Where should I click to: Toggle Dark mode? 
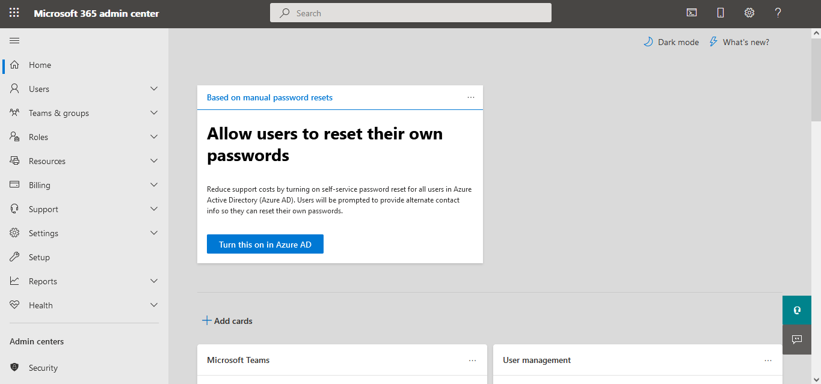tap(671, 42)
